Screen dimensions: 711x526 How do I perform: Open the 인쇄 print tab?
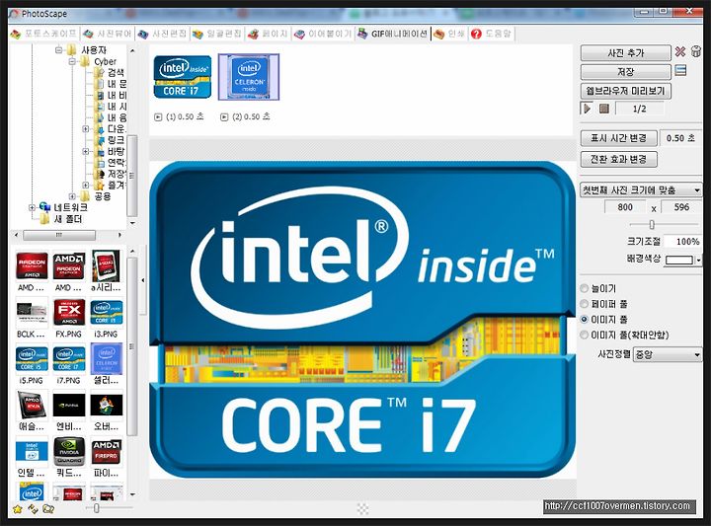click(x=449, y=34)
